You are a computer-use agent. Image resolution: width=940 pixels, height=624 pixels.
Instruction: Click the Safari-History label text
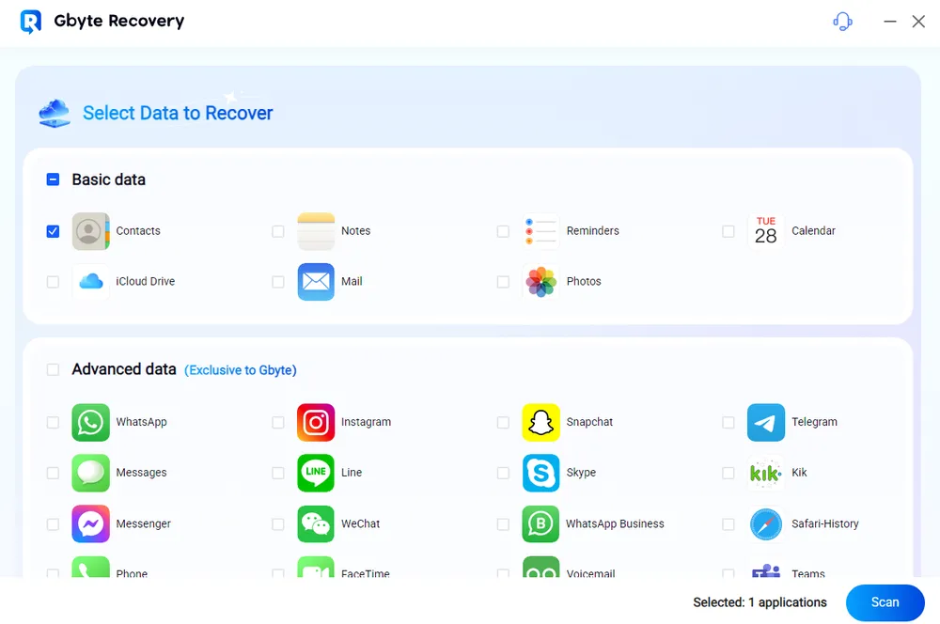(825, 523)
